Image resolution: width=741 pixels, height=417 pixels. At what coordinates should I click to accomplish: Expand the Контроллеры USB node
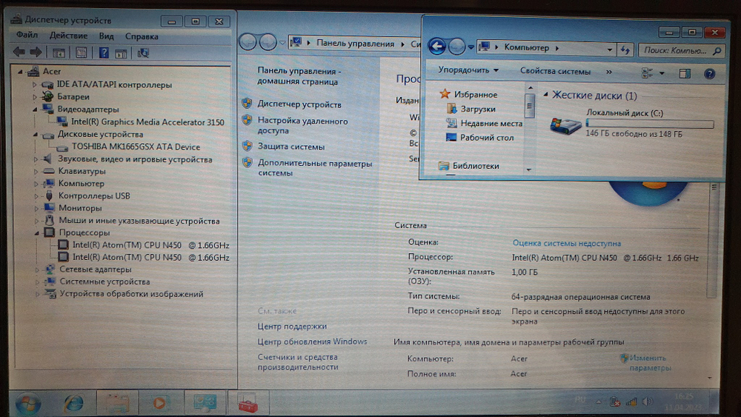click(x=36, y=196)
